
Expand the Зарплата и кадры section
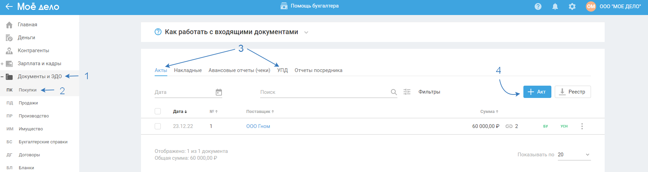(x=2, y=64)
